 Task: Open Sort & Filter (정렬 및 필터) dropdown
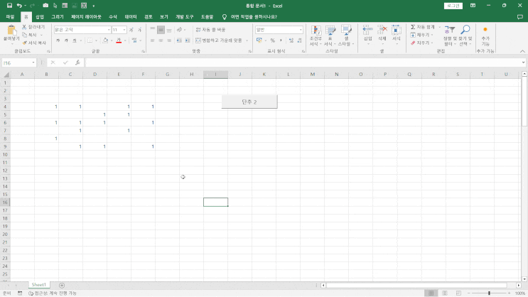[x=450, y=36]
